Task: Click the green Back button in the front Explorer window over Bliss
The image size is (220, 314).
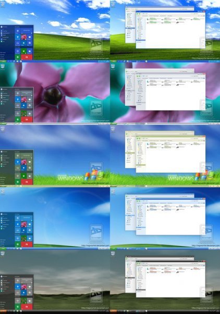Action: point(138,14)
